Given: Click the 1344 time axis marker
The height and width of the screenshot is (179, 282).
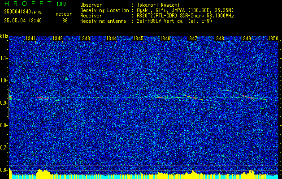Looking at the screenshot, I should pyautogui.click(x=112, y=38).
